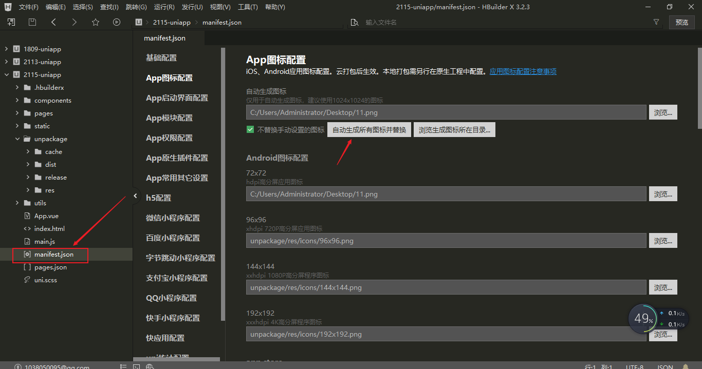Open the 发行(U) menu
The image size is (702, 369).
tap(192, 7)
